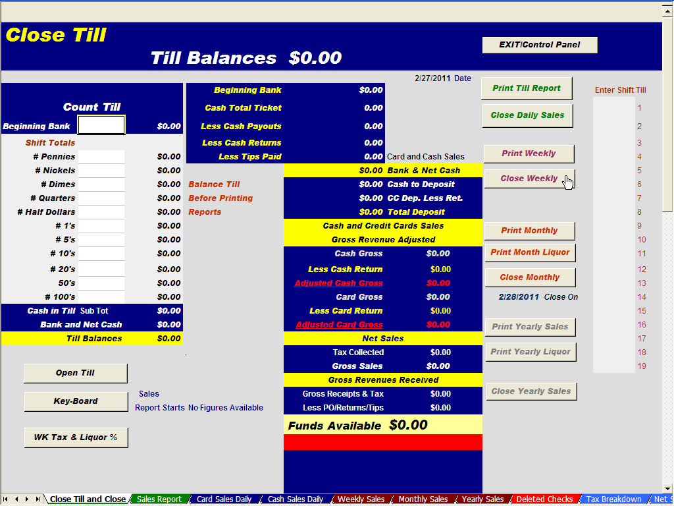Click the first sheet navigation arrow
The image size is (674, 506).
[6, 499]
